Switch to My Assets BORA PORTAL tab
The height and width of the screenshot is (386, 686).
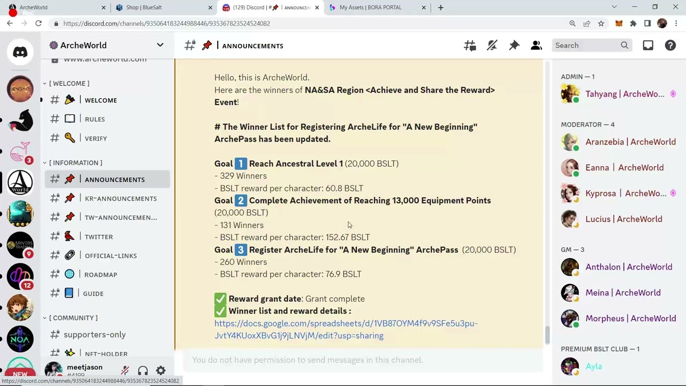(377, 8)
